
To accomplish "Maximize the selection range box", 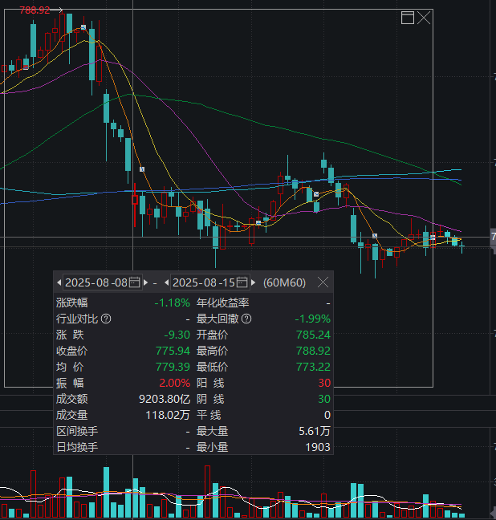I will [408, 18].
